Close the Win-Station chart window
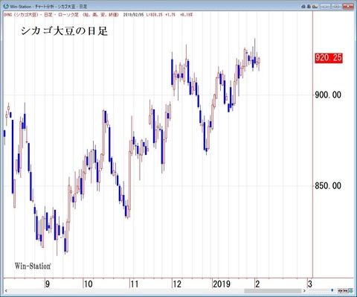357x297 pixels. point(348,7)
